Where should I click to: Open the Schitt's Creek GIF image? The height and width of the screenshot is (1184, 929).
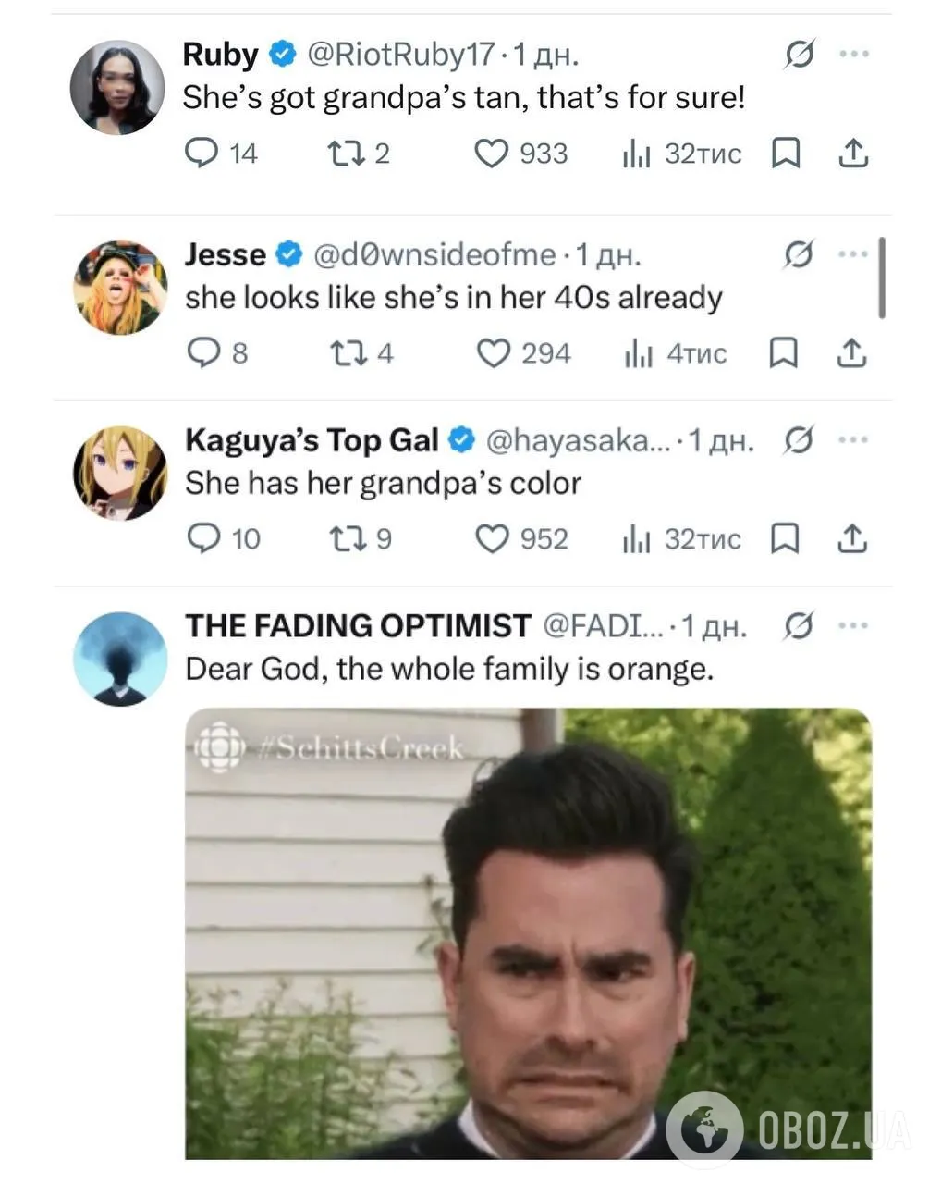[x=528, y=933]
